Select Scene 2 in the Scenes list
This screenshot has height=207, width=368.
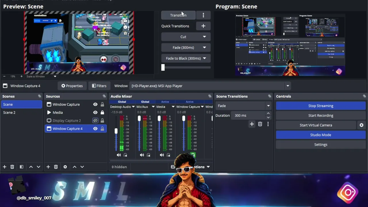pos(22,112)
